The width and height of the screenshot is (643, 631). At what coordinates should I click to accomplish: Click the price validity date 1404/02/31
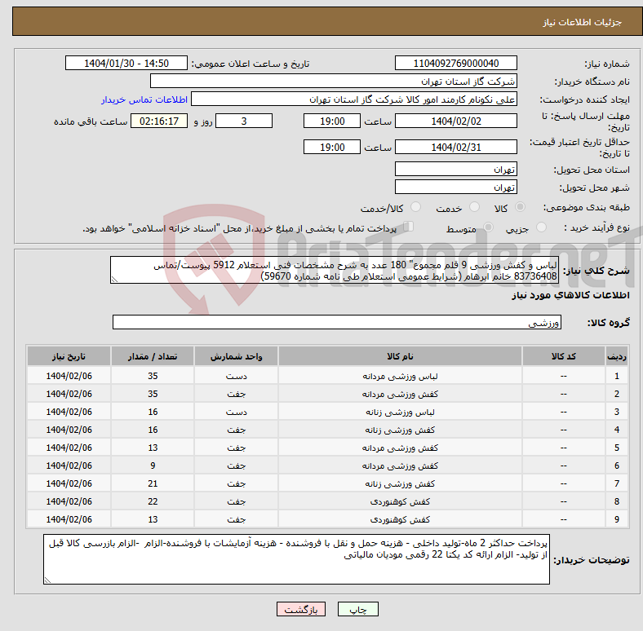[455, 147]
